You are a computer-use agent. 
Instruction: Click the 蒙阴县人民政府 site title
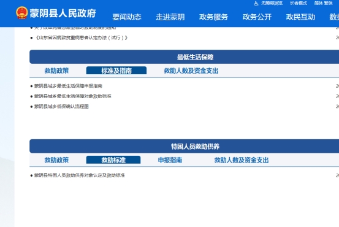[x=63, y=13]
